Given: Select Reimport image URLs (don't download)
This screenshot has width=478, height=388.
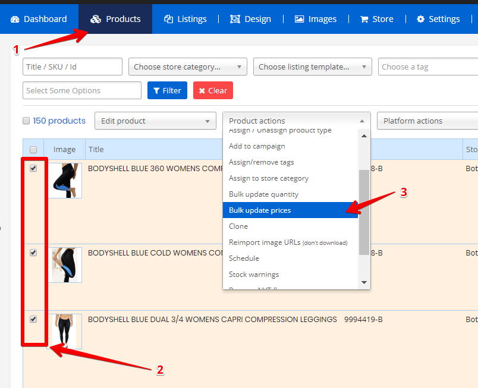Looking at the screenshot, I should pyautogui.click(x=290, y=242).
